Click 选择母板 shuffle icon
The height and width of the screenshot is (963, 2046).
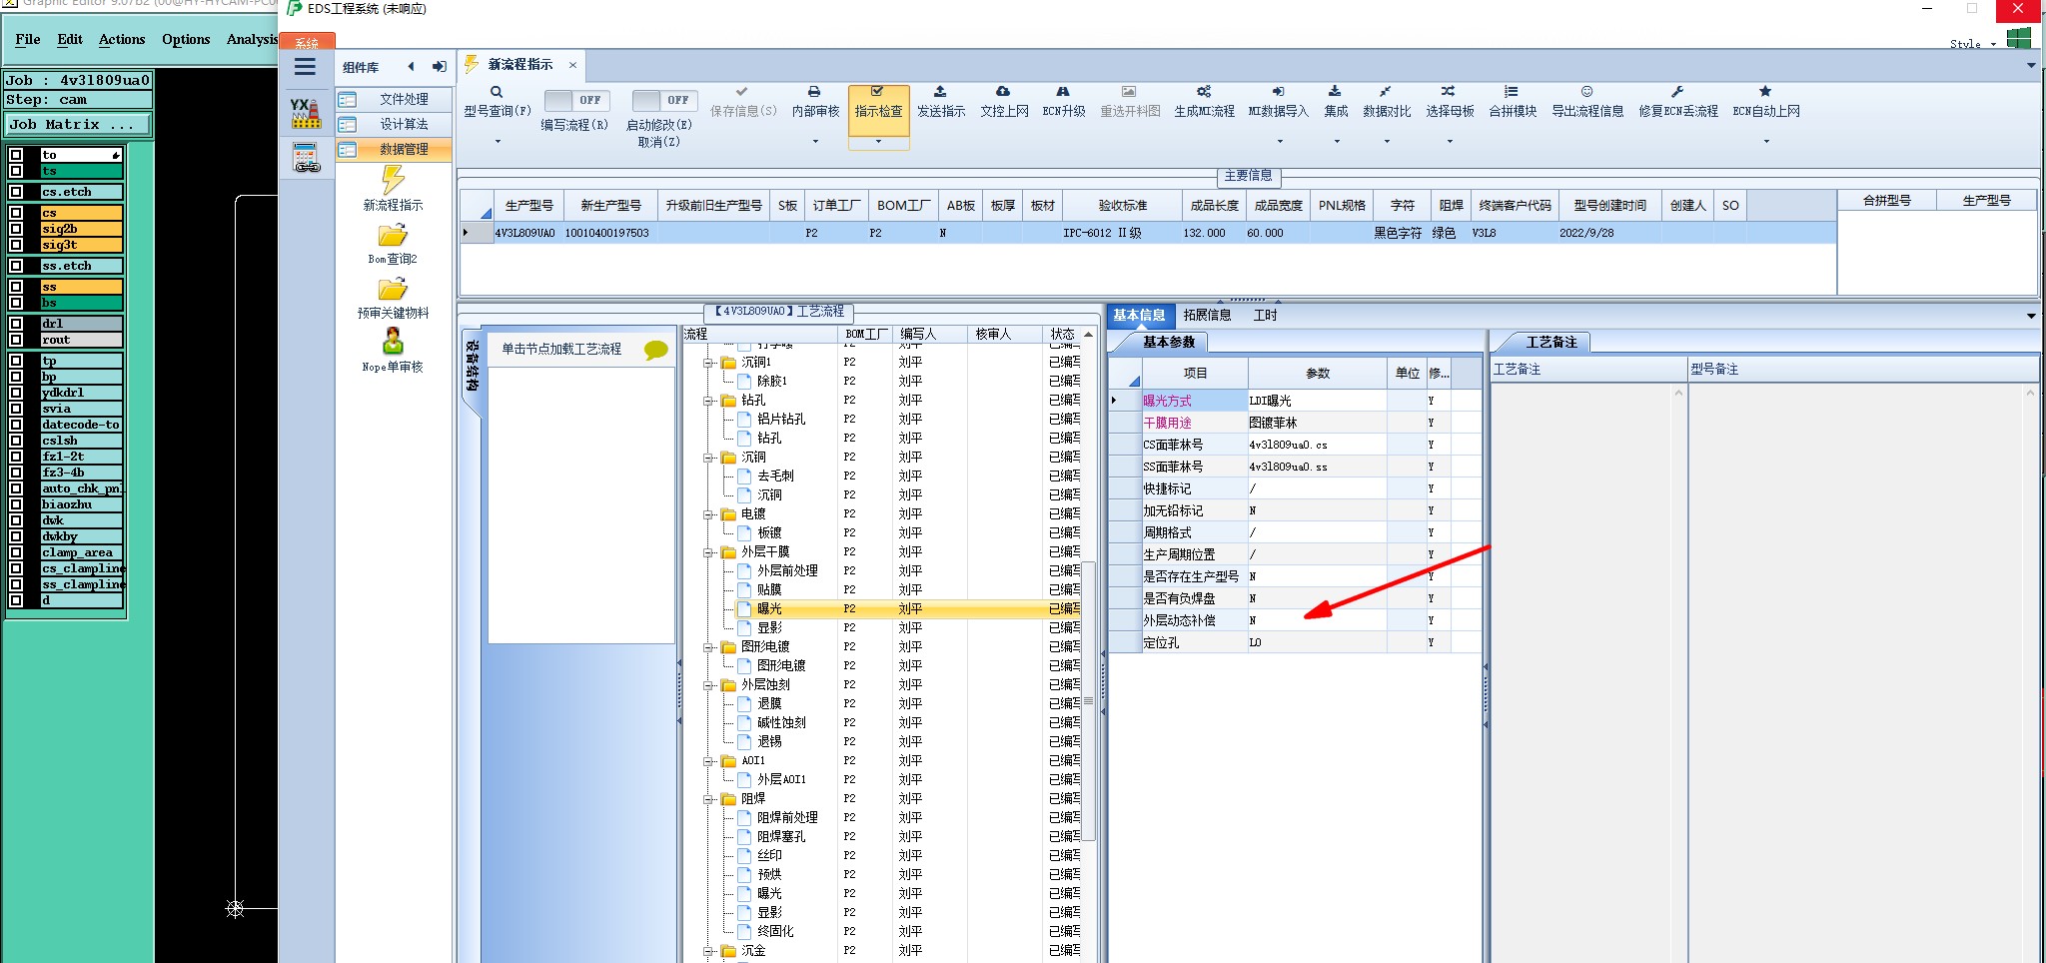pyautogui.click(x=1449, y=92)
